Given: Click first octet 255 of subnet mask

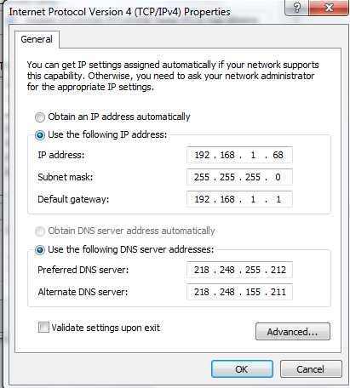Looking at the screenshot, I should (x=202, y=177).
